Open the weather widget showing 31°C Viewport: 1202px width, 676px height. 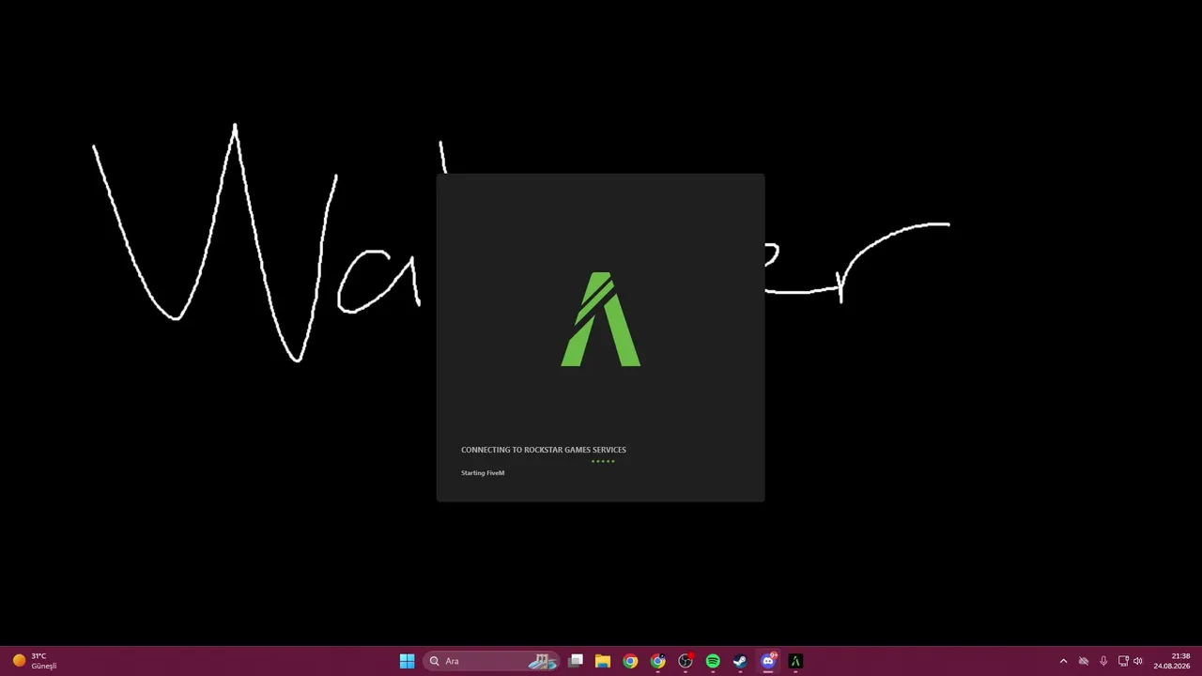[x=35, y=661]
